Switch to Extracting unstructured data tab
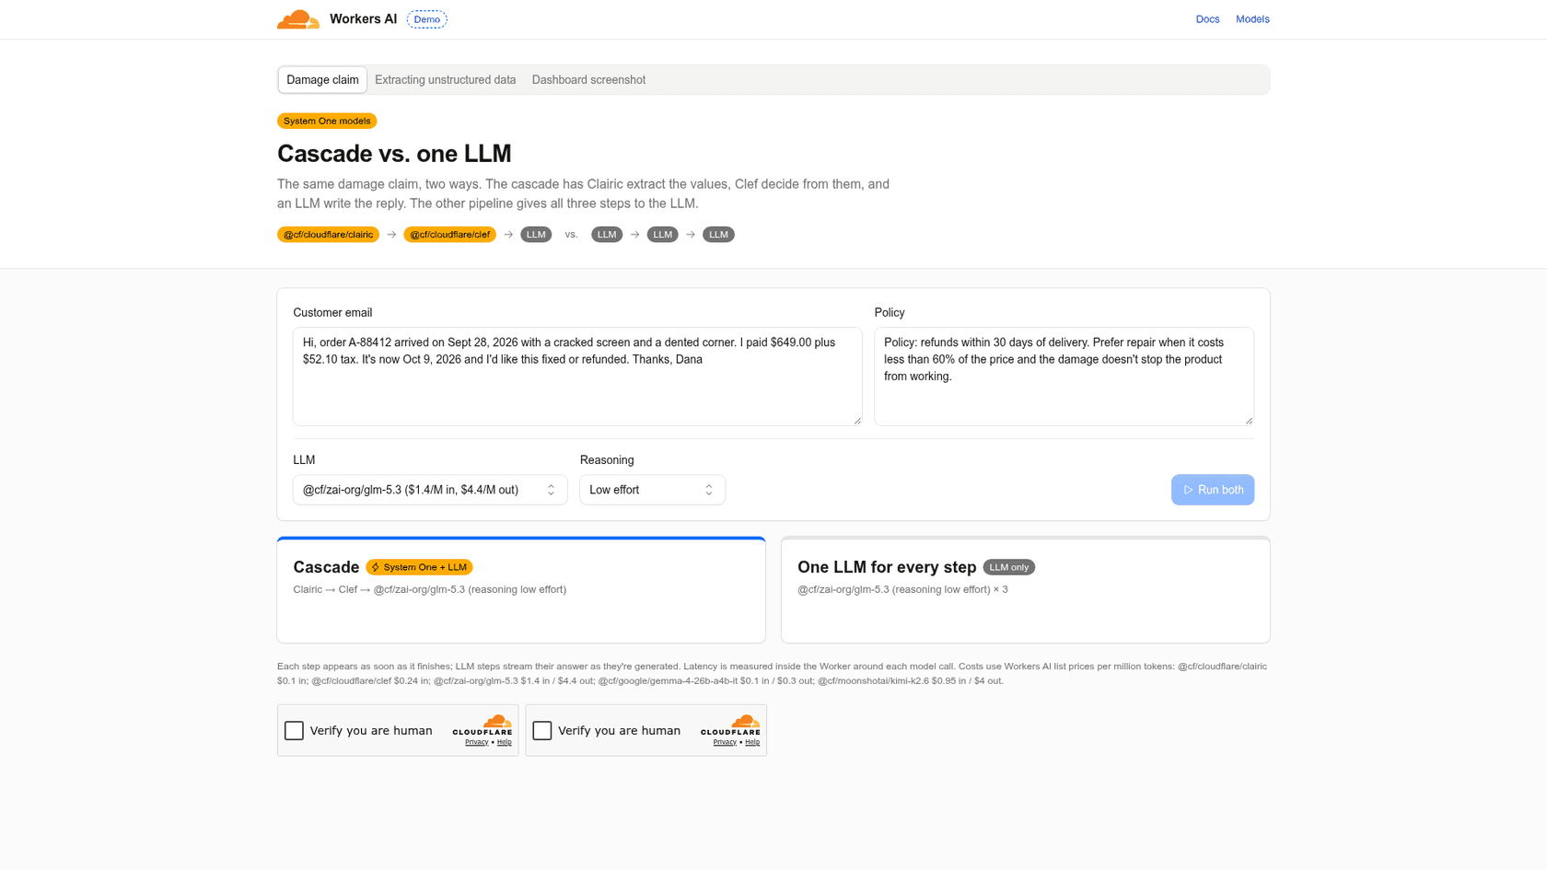The image size is (1547, 870). point(445,80)
